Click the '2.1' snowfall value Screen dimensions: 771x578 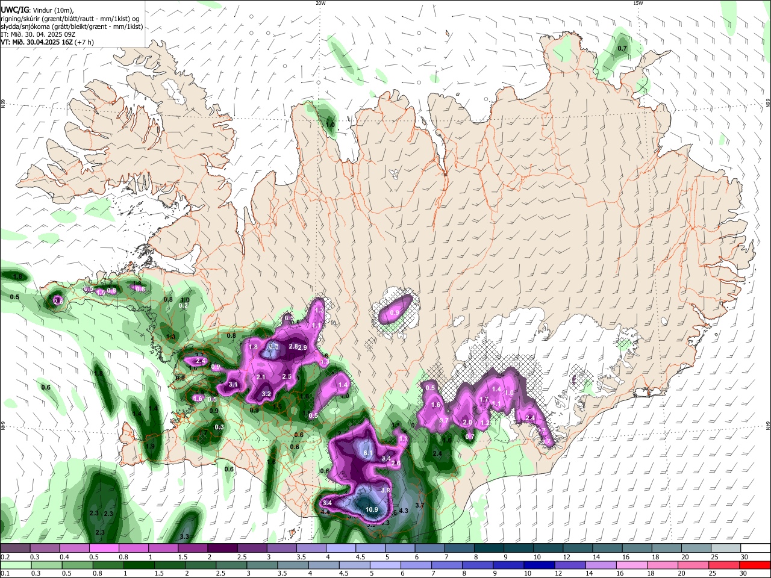click(x=261, y=378)
